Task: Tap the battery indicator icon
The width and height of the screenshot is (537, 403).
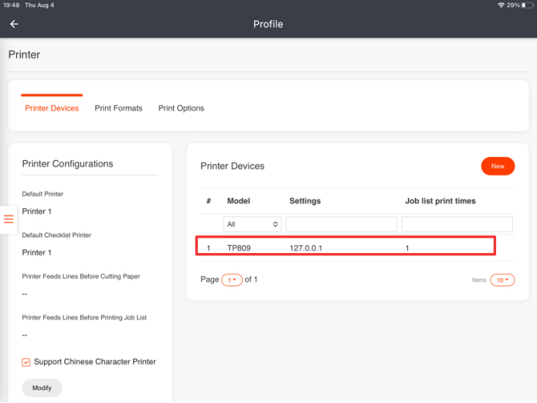Action: 528,5
